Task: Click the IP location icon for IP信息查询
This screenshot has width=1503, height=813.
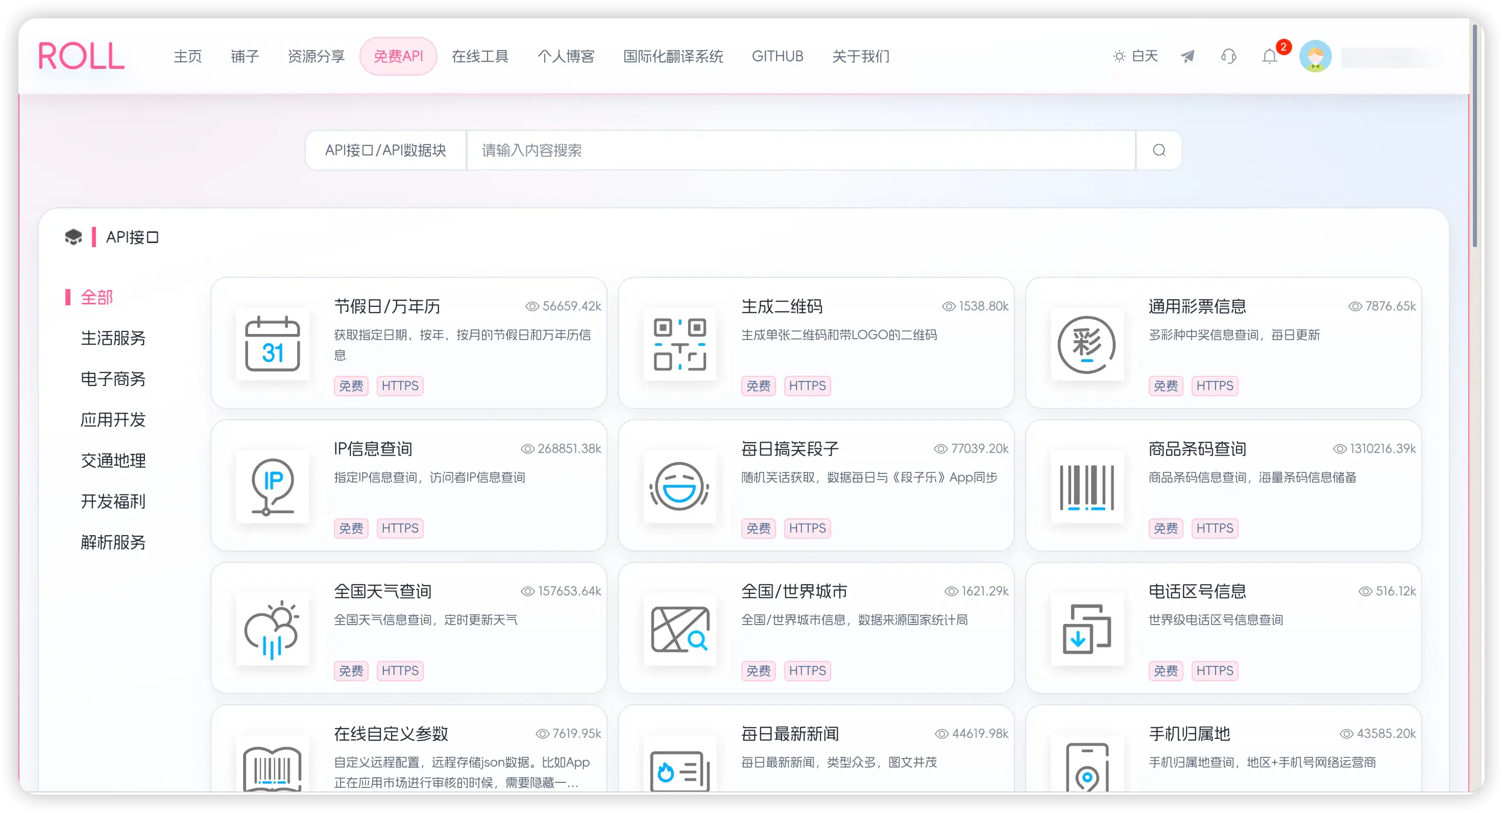Action: click(273, 486)
